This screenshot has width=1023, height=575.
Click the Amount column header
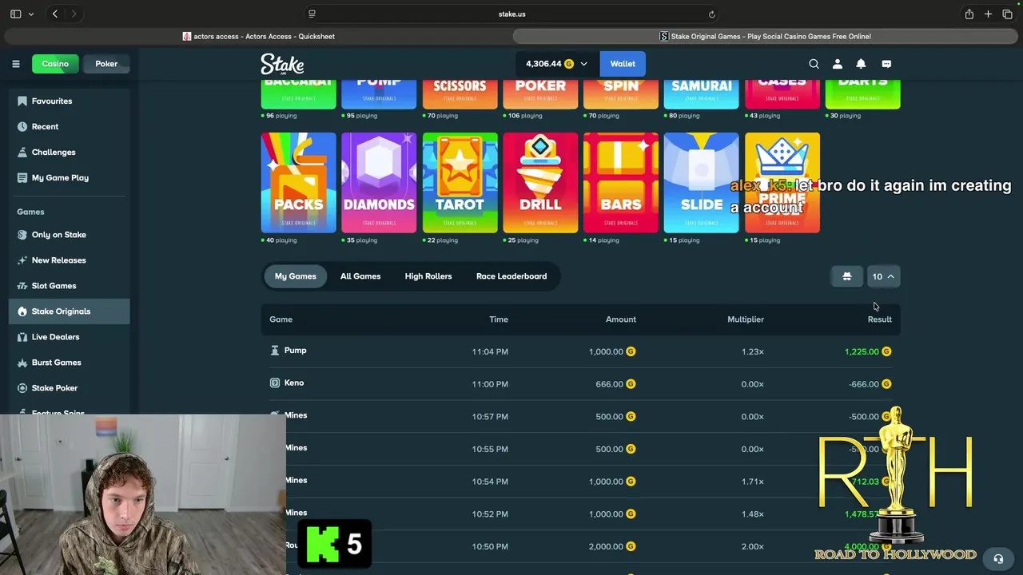[621, 319]
